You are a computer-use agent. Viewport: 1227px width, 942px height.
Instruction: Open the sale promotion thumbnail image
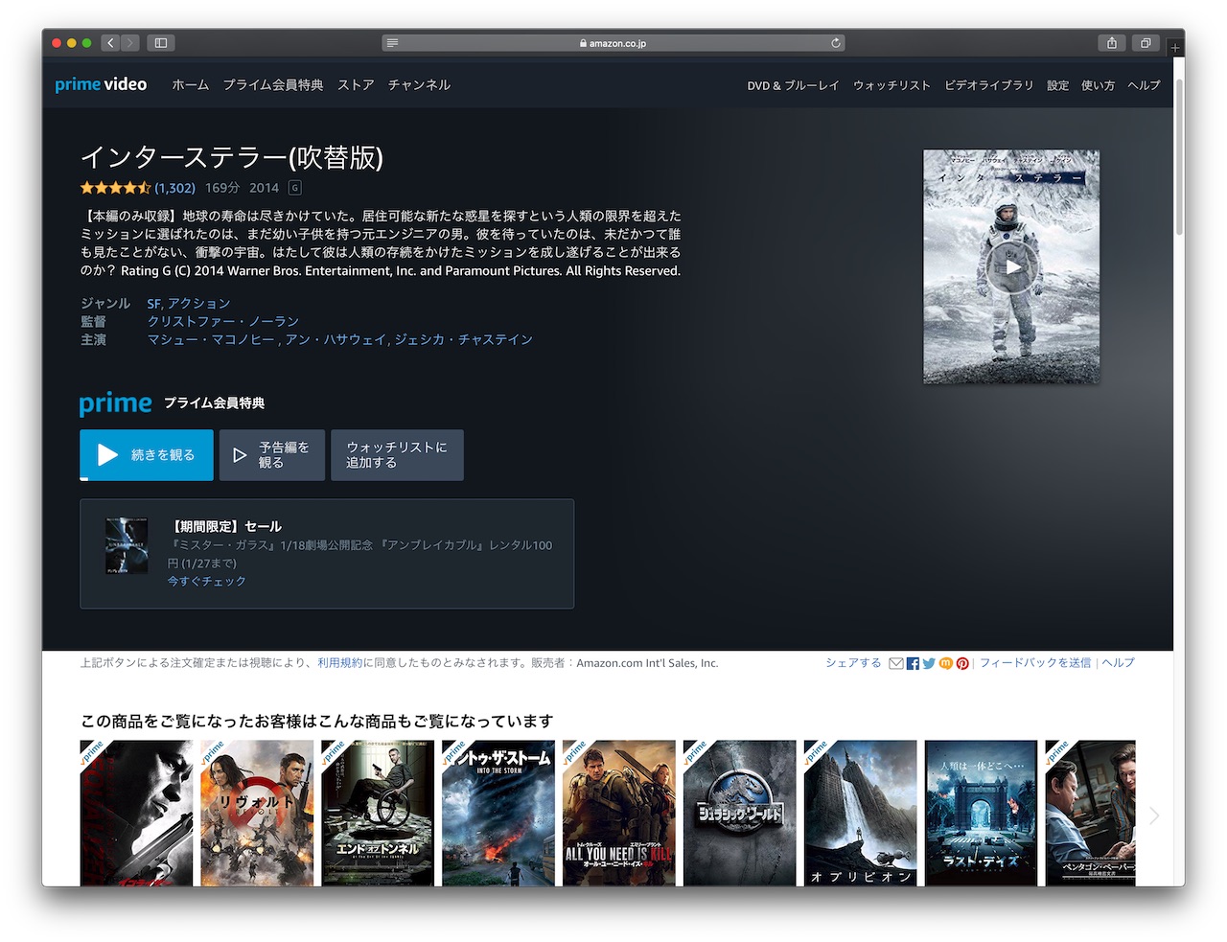coord(127,546)
